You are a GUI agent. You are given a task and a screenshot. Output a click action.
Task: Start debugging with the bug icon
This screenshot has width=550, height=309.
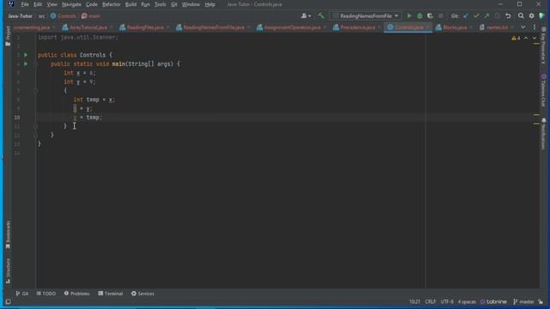coord(419,16)
